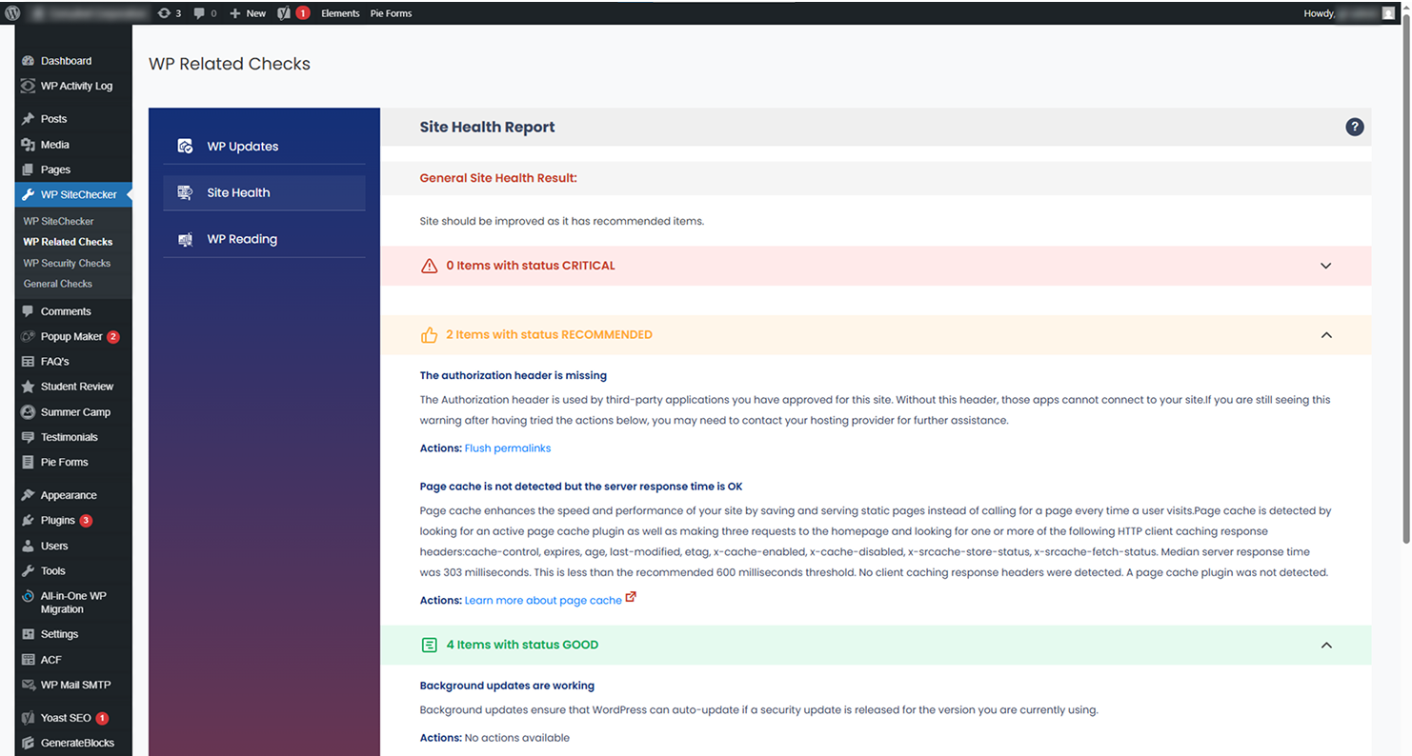The image size is (1412, 756).
Task: Click the Site Health panel icon
Action: [185, 192]
